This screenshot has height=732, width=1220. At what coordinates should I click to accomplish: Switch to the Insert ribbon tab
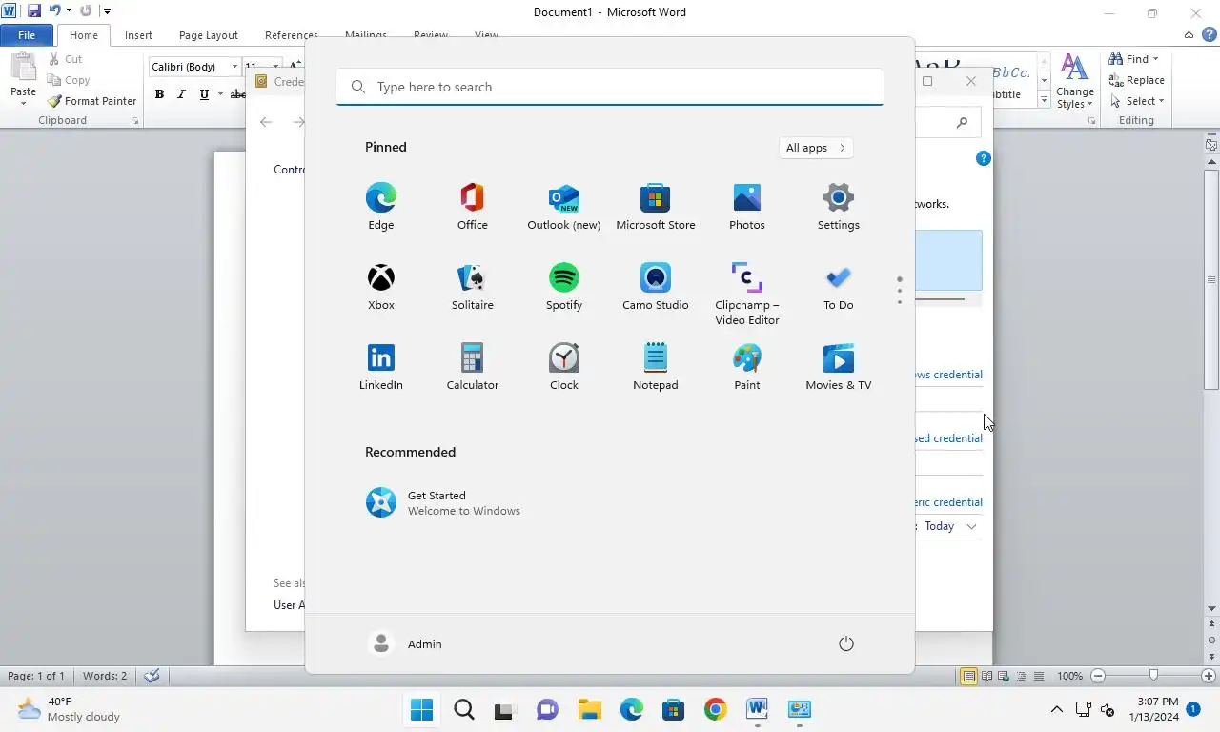point(138,35)
